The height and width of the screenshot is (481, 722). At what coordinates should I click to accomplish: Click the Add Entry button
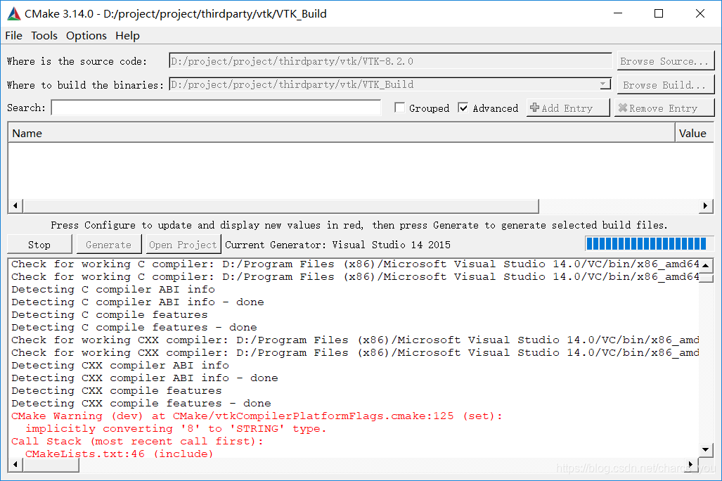click(567, 108)
